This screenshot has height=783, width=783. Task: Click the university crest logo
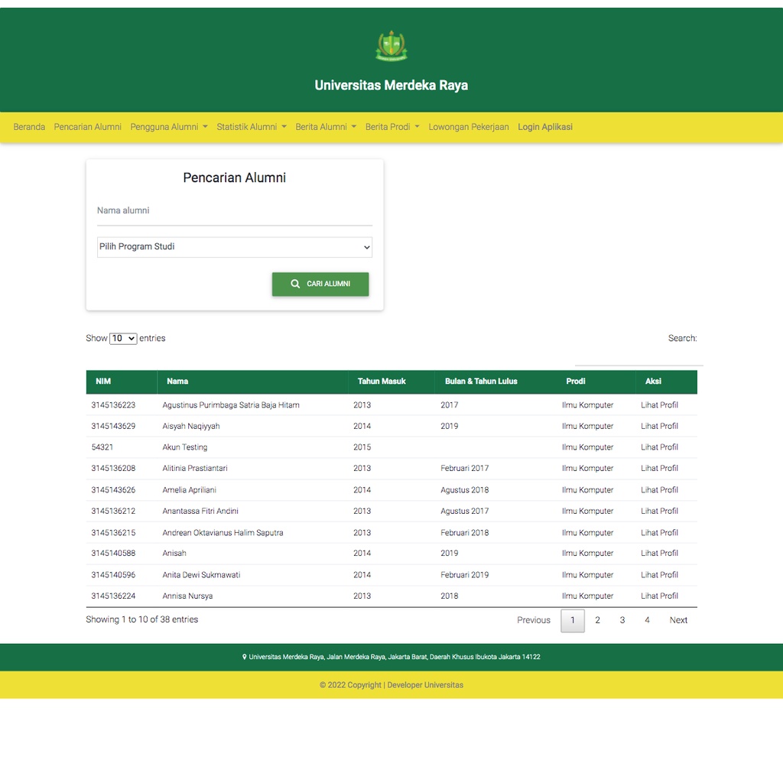[391, 46]
